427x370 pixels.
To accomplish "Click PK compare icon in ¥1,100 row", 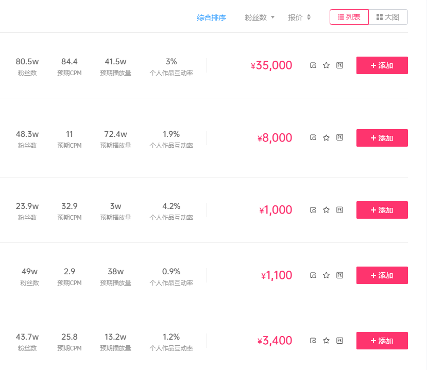I will [339, 275].
